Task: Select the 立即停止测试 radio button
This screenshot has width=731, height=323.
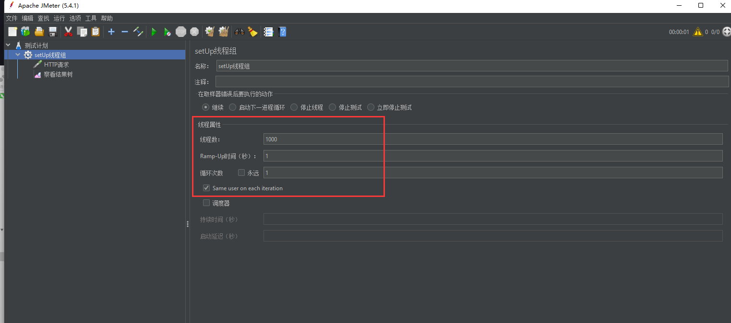Action: (371, 107)
